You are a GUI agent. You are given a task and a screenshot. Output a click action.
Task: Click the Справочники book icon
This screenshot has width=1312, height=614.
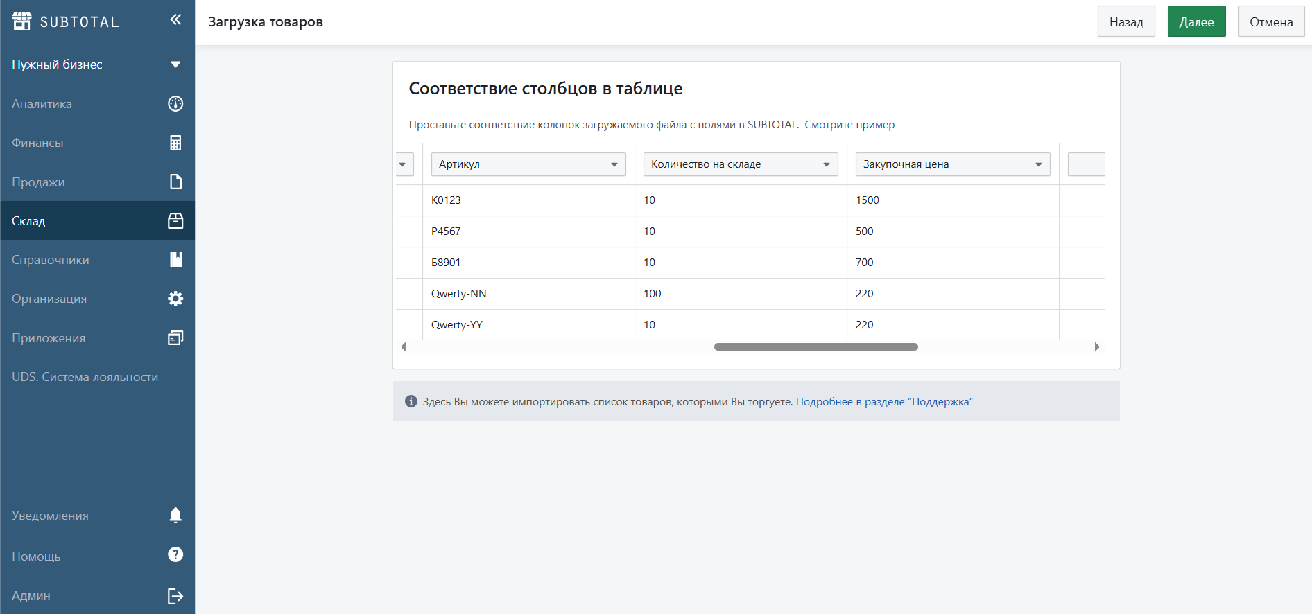point(175,260)
